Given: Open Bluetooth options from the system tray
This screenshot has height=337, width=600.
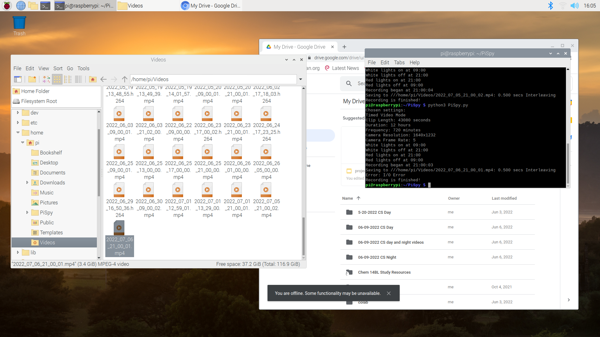Looking at the screenshot, I should point(550,5).
